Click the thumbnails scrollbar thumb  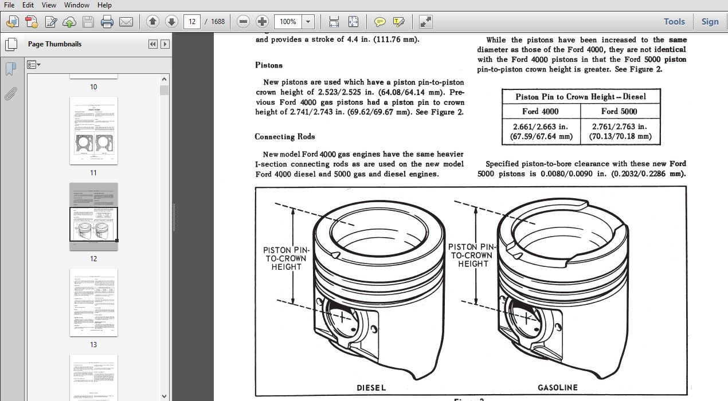point(165,90)
